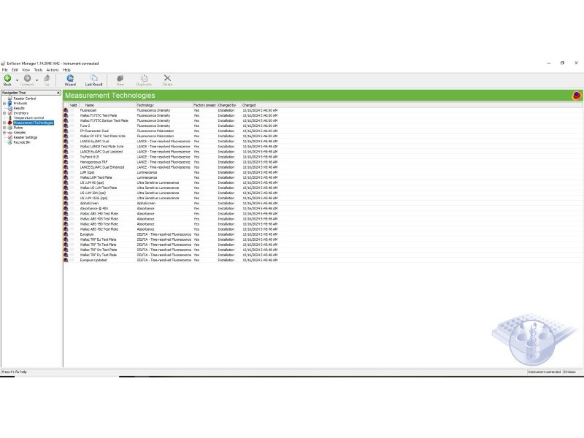This screenshot has height=438, width=584.
Task: Click the row icon beside Fura-2
Action: click(x=66, y=126)
